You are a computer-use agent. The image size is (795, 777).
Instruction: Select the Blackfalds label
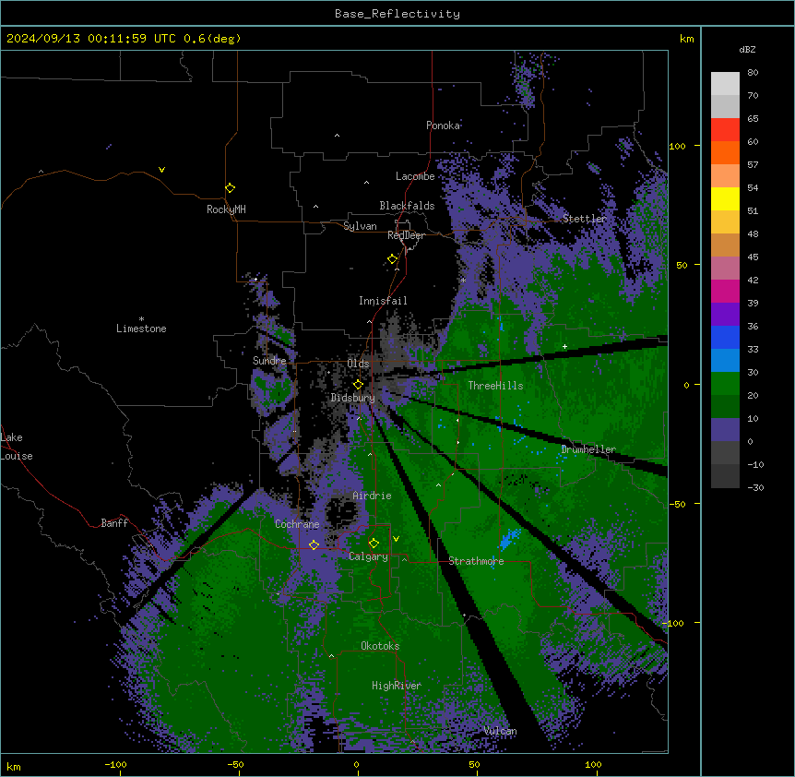point(407,206)
